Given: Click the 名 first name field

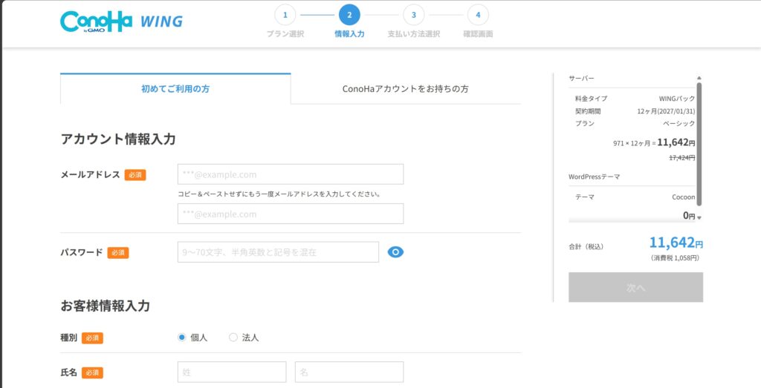Looking at the screenshot, I should 349,372.
